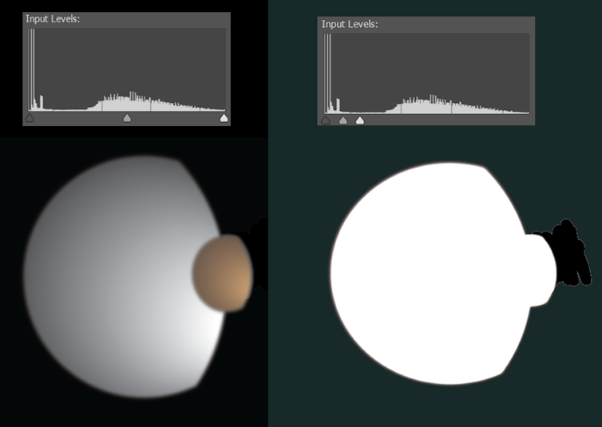Click the black point slider in right histogram

pos(325,121)
